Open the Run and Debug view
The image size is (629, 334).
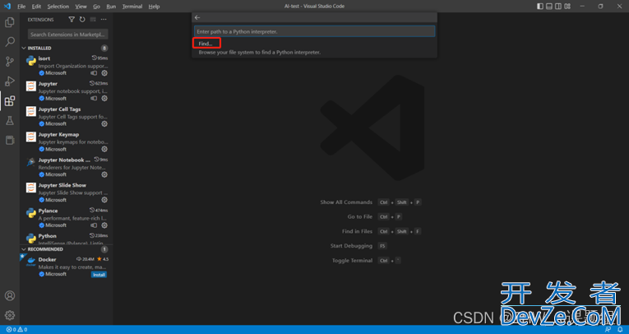point(10,81)
